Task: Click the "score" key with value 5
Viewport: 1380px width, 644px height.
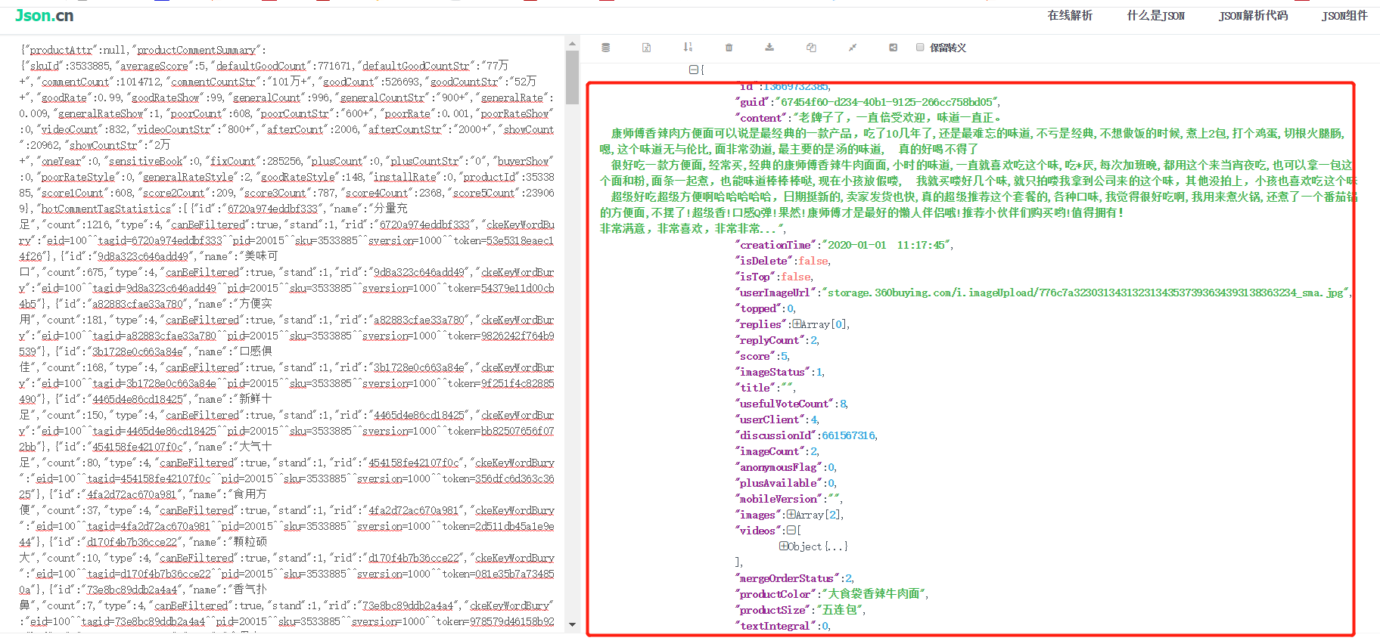Action: [x=756, y=356]
